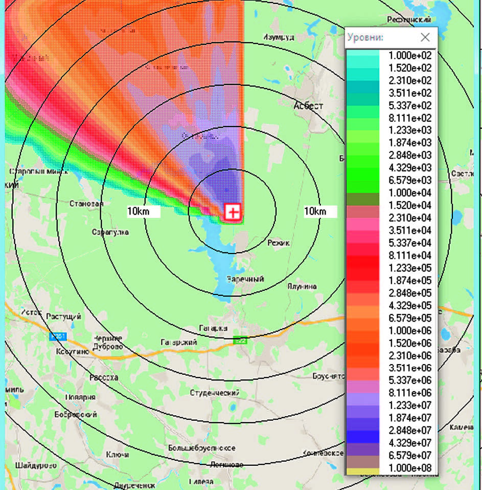This screenshot has height=490, width=482.
Task: Click the Студенческий map label
Action: 215,393
